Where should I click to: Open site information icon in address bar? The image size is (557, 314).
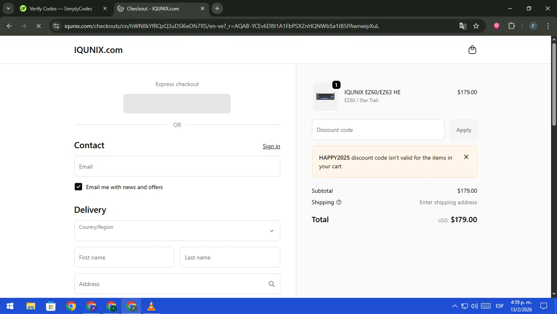(56, 26)
